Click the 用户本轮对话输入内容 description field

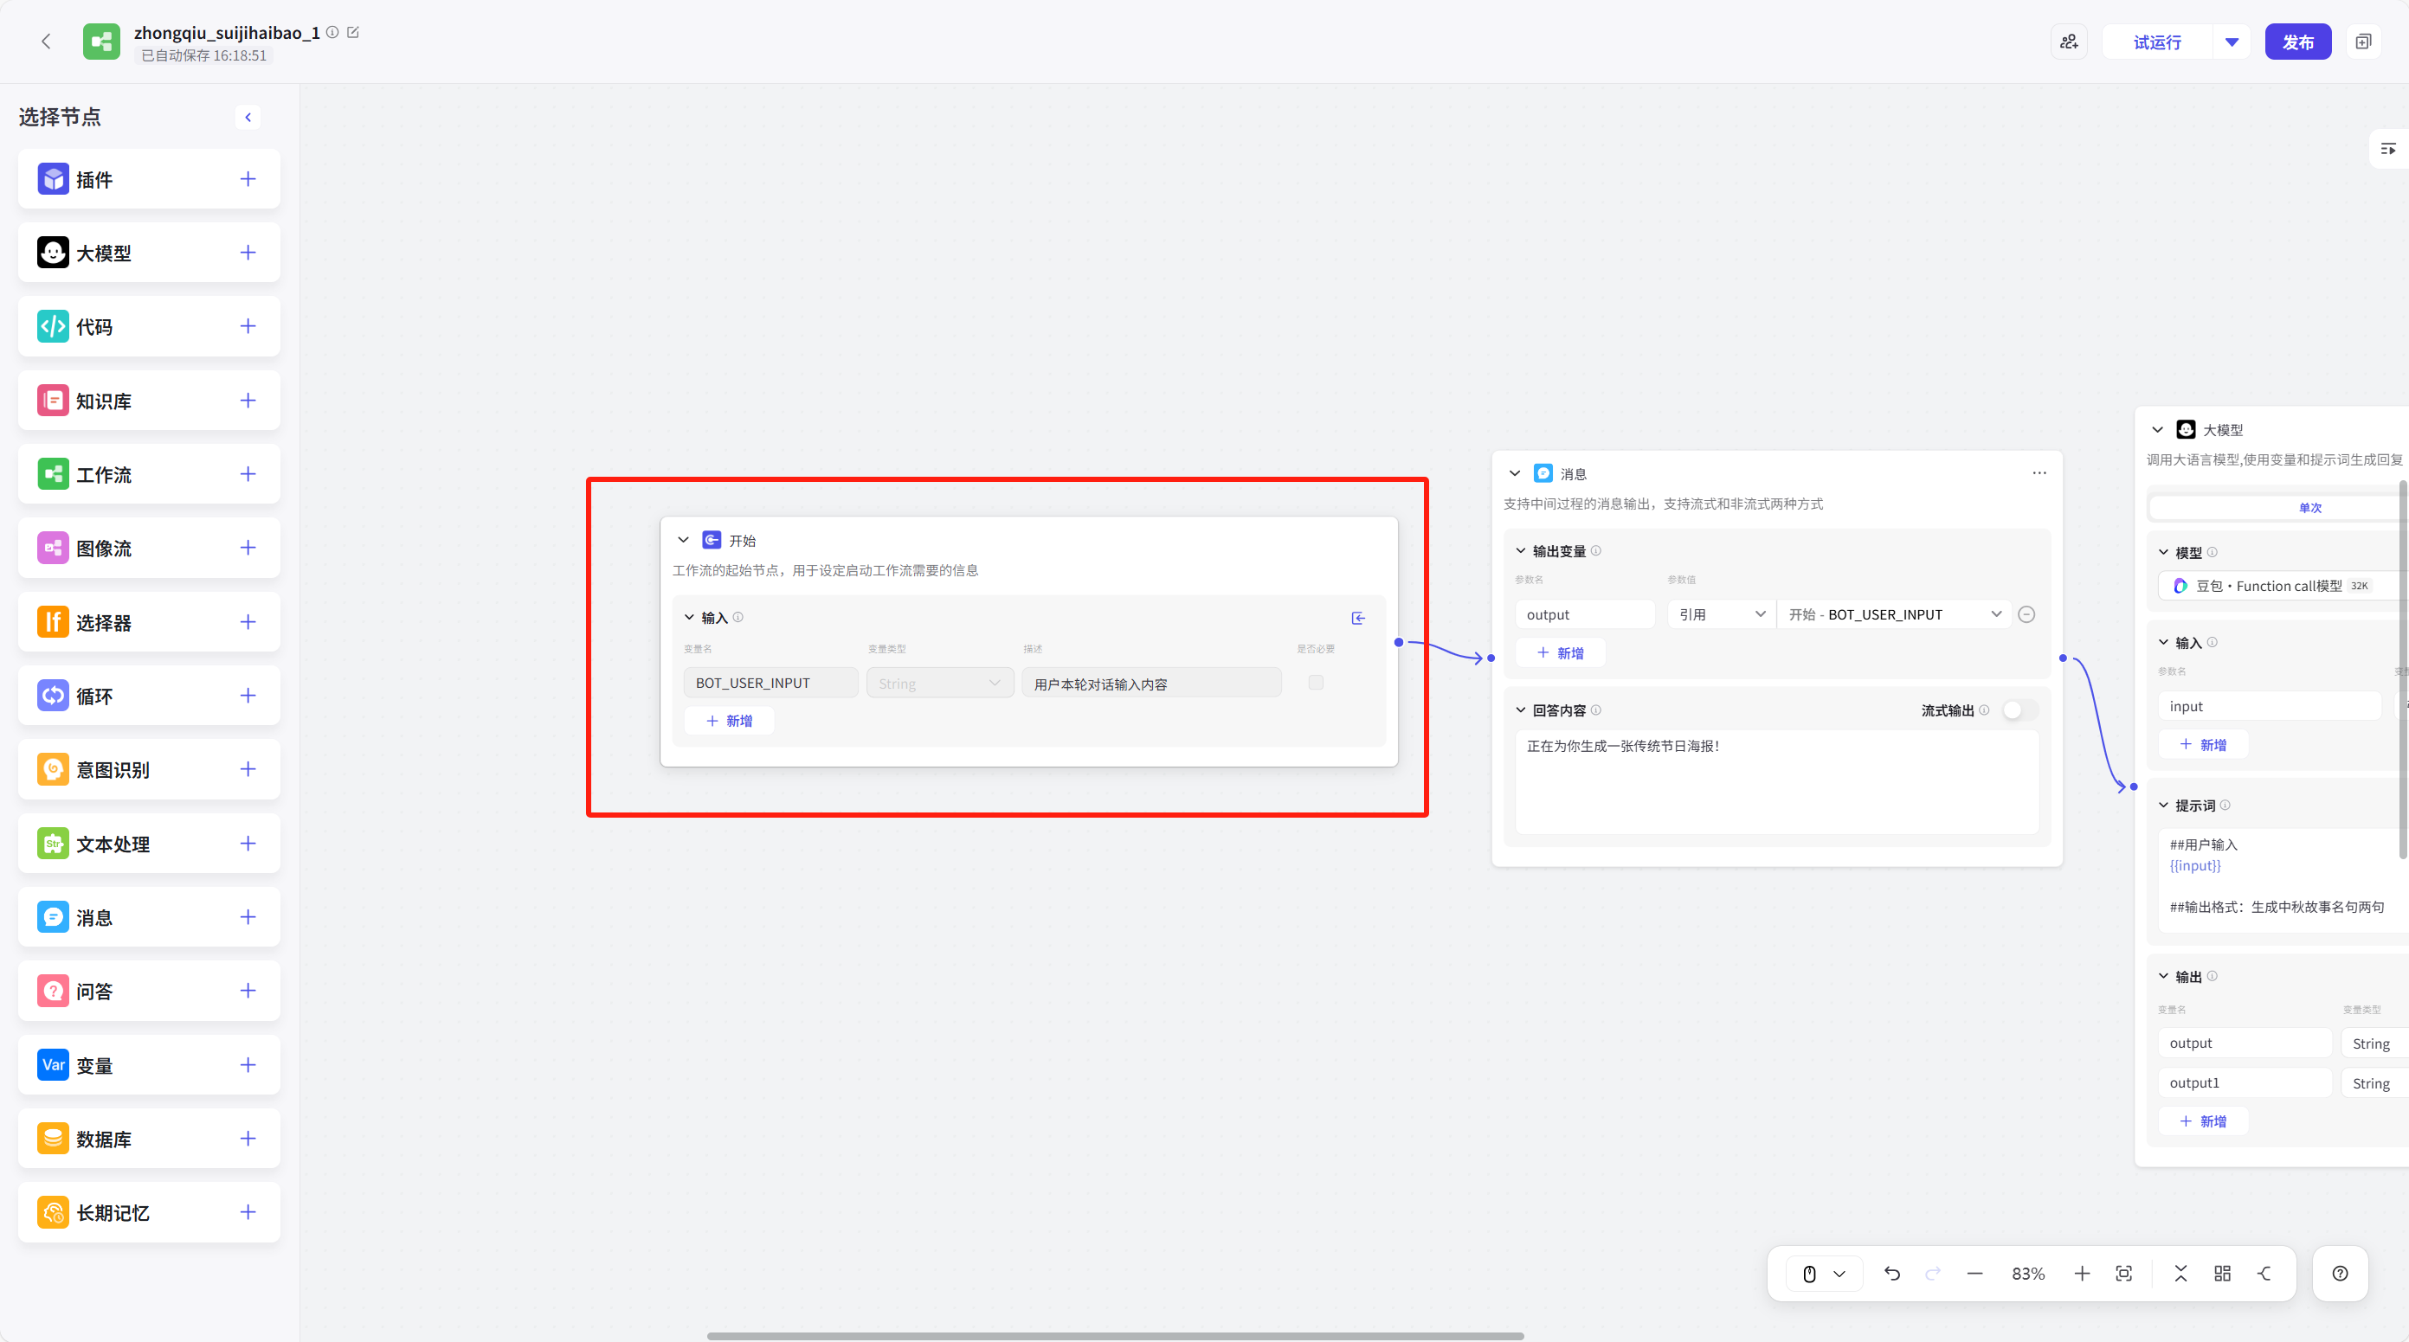click(1151, 684)
